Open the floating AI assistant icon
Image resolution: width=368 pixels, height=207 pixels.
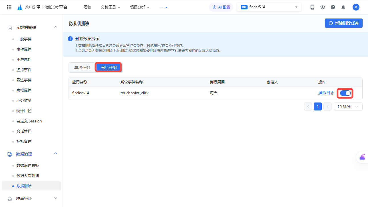pos(362,157)
